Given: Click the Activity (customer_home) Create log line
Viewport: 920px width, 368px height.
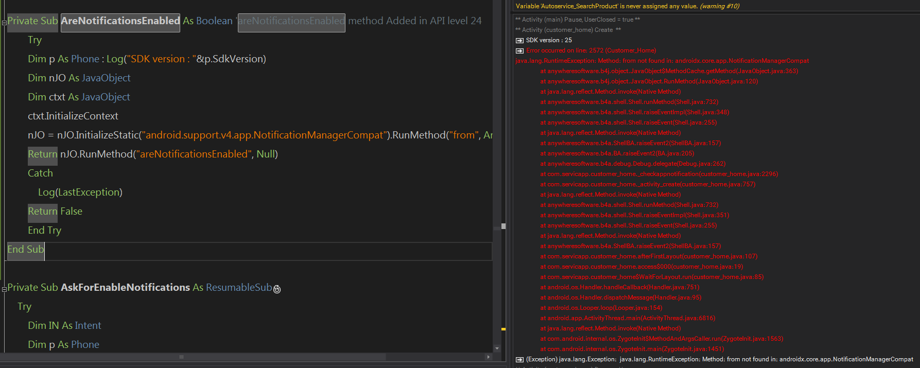Looking at the screenshot, I should point(568,30).
